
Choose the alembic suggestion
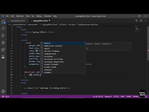click(63, 72)
